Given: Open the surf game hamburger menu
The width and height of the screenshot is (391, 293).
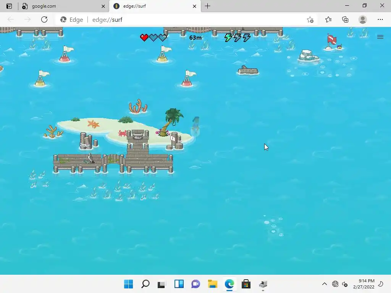Looking at the screenshot, I should [380, 37].
